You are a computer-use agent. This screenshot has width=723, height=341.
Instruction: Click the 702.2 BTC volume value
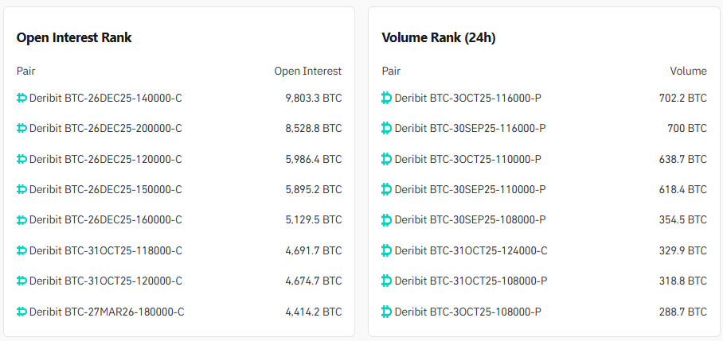[x=683, y=98]
